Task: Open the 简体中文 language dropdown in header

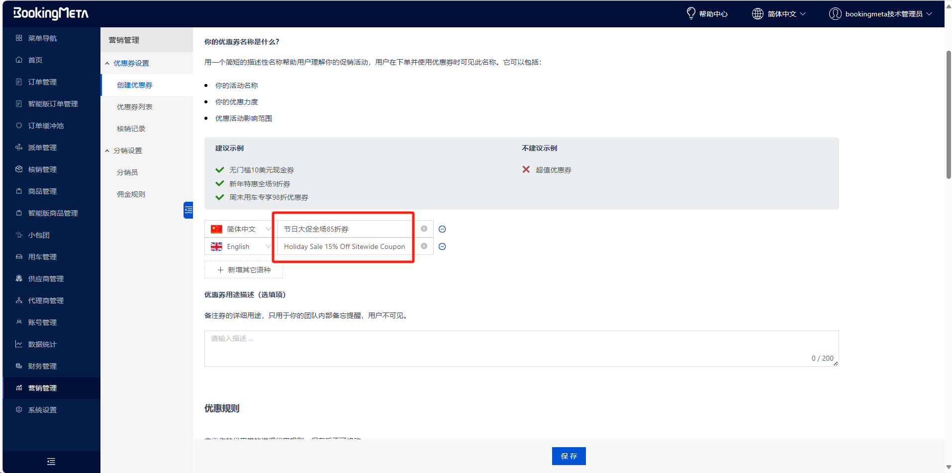Action: (x=779, y=14)
